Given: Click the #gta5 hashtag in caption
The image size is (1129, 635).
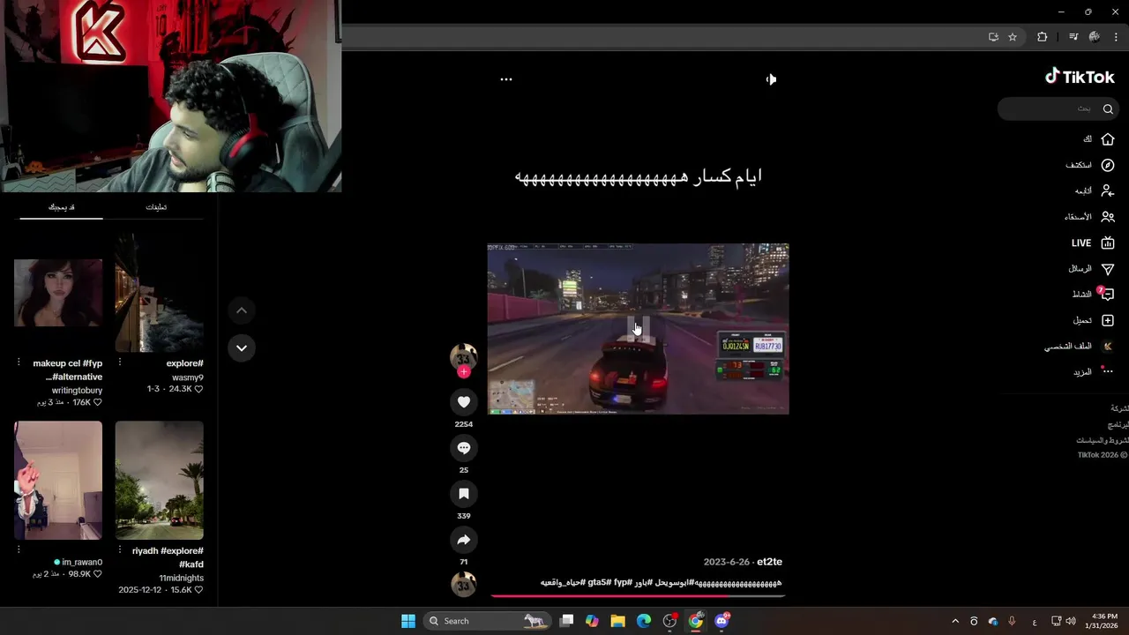Looking at the screenshot, I should pyautogui.click(x=600, y=582).
